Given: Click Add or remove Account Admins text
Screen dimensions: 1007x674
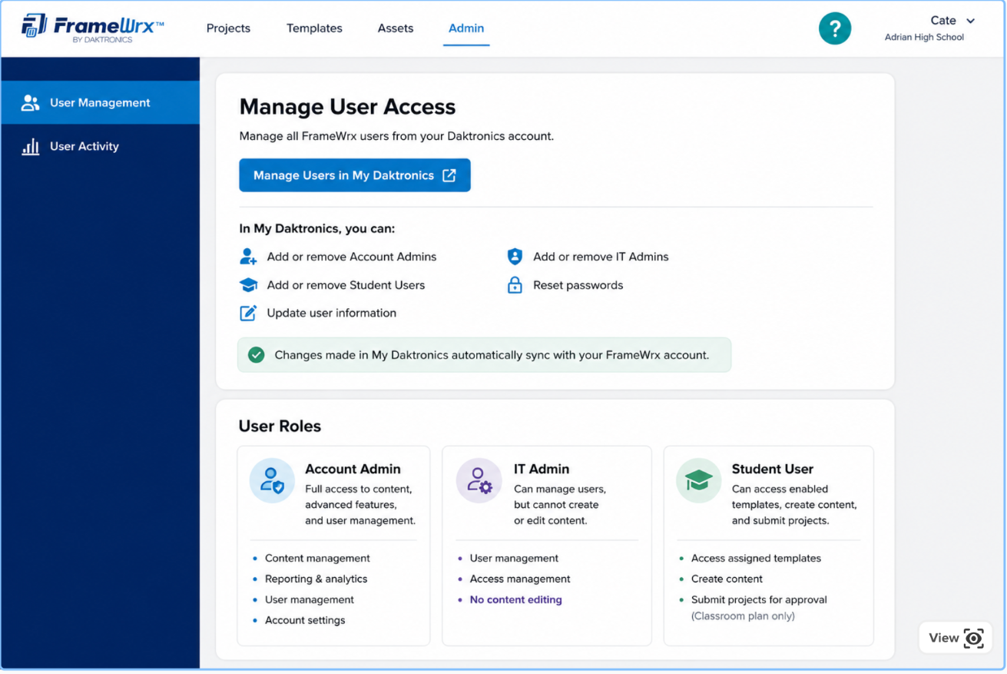Looking at the screenshot, I should [x=352, y=257].
